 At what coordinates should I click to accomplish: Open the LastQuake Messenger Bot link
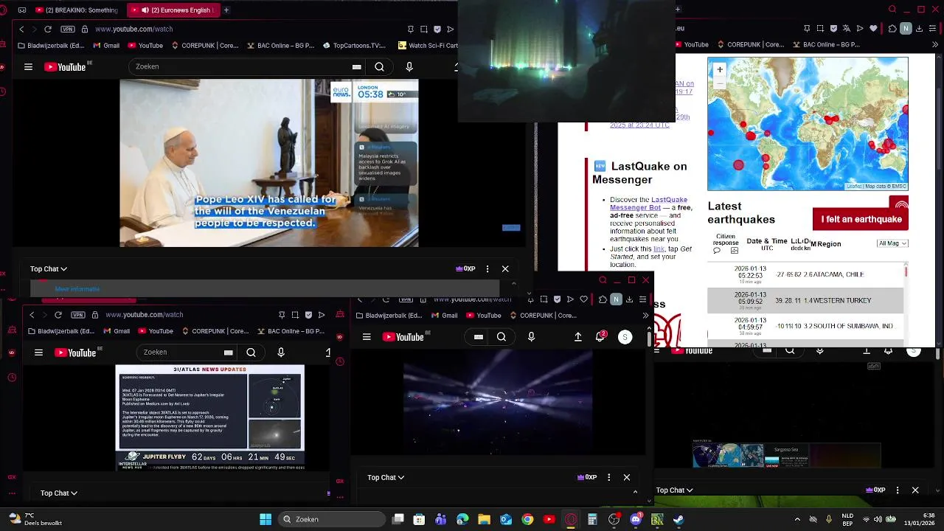648,204
